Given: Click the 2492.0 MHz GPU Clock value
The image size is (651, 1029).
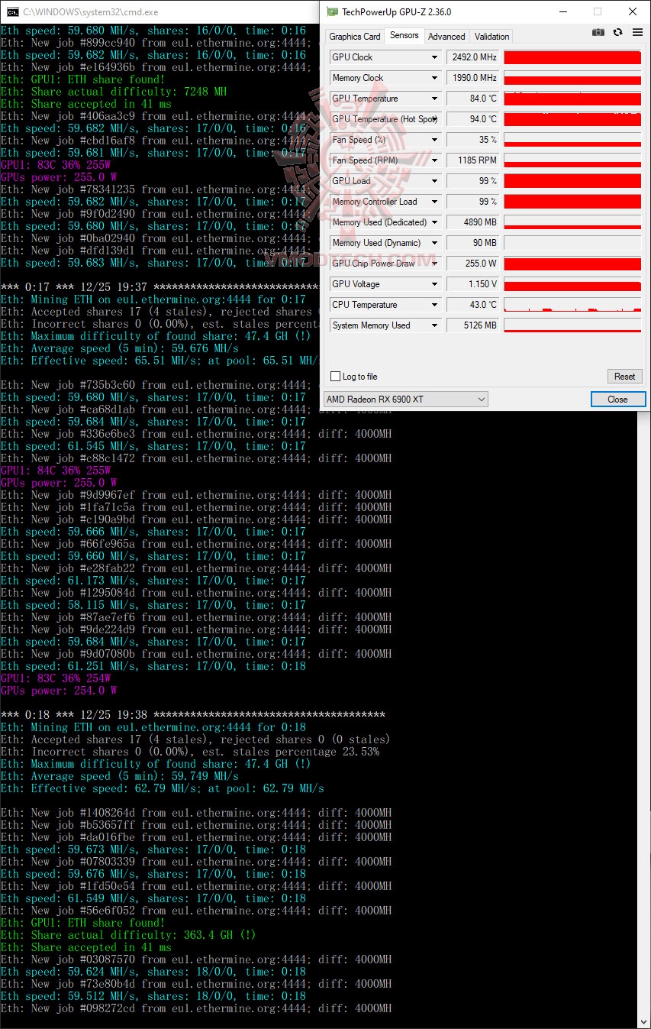Looking at the screenshot, I should 473,57.
